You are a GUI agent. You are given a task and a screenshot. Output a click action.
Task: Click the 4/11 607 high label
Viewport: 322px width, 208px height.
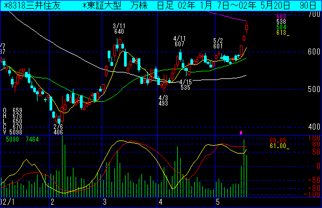click(x=179, y=41)
